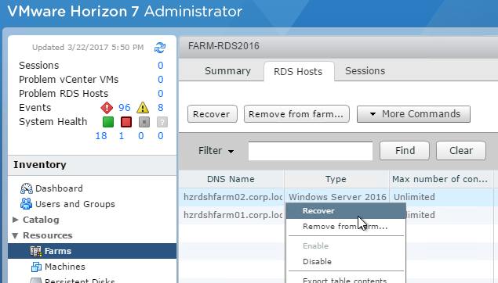Viewport: 498px width, 283px height.
Task: Click the gray System Health status icon
Action: [x=144, y=122]
